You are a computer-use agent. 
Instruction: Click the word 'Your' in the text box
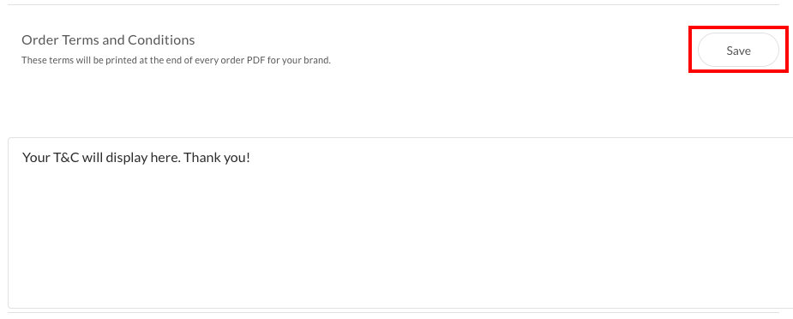(x=36, y=158)
